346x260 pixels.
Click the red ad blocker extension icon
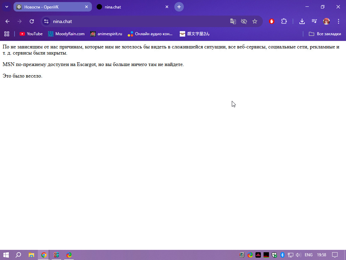coord(272,21)
